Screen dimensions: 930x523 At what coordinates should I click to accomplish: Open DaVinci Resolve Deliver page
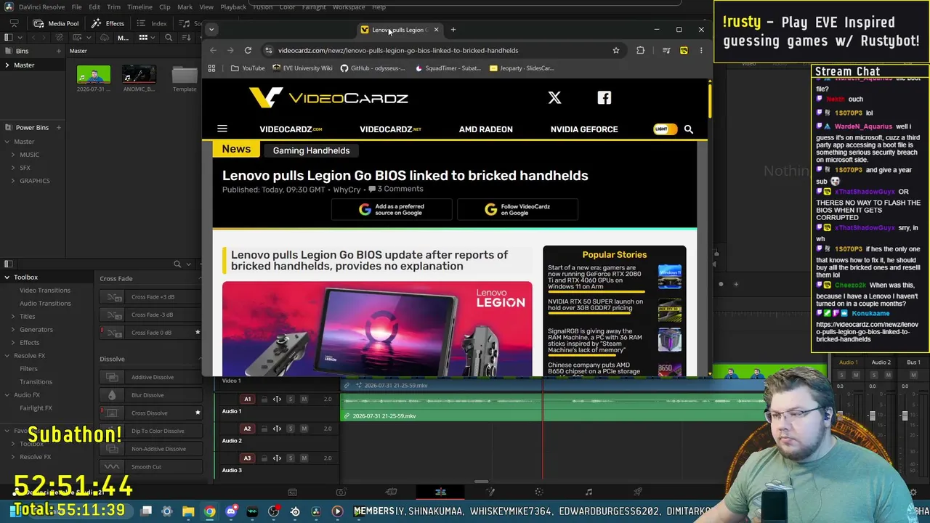click(638, 492)
